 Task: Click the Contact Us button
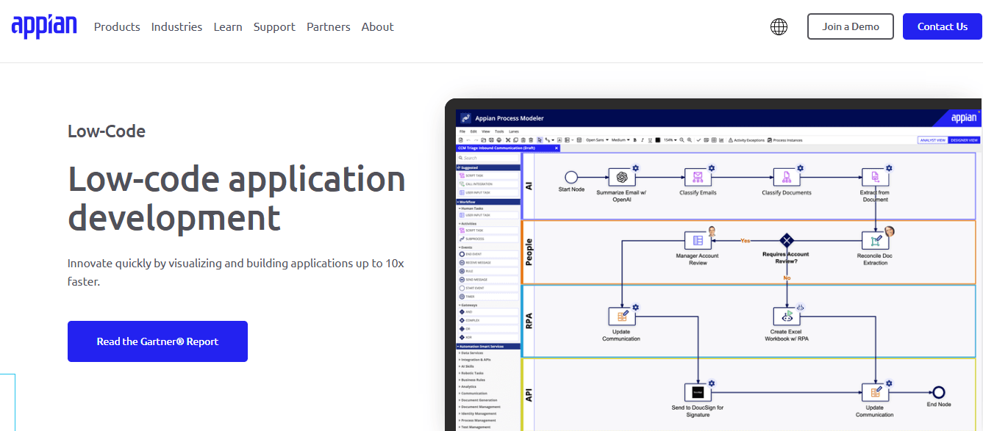pyautogui.click(x=943, y=26)
